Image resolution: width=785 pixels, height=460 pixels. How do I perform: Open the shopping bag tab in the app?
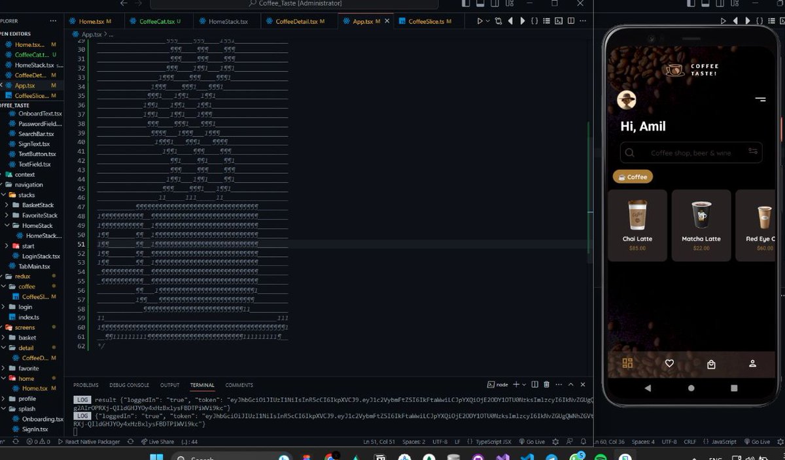tap(711, 364)
